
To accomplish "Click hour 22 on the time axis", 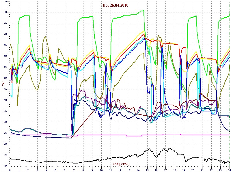I will click(x=211, y=170).
